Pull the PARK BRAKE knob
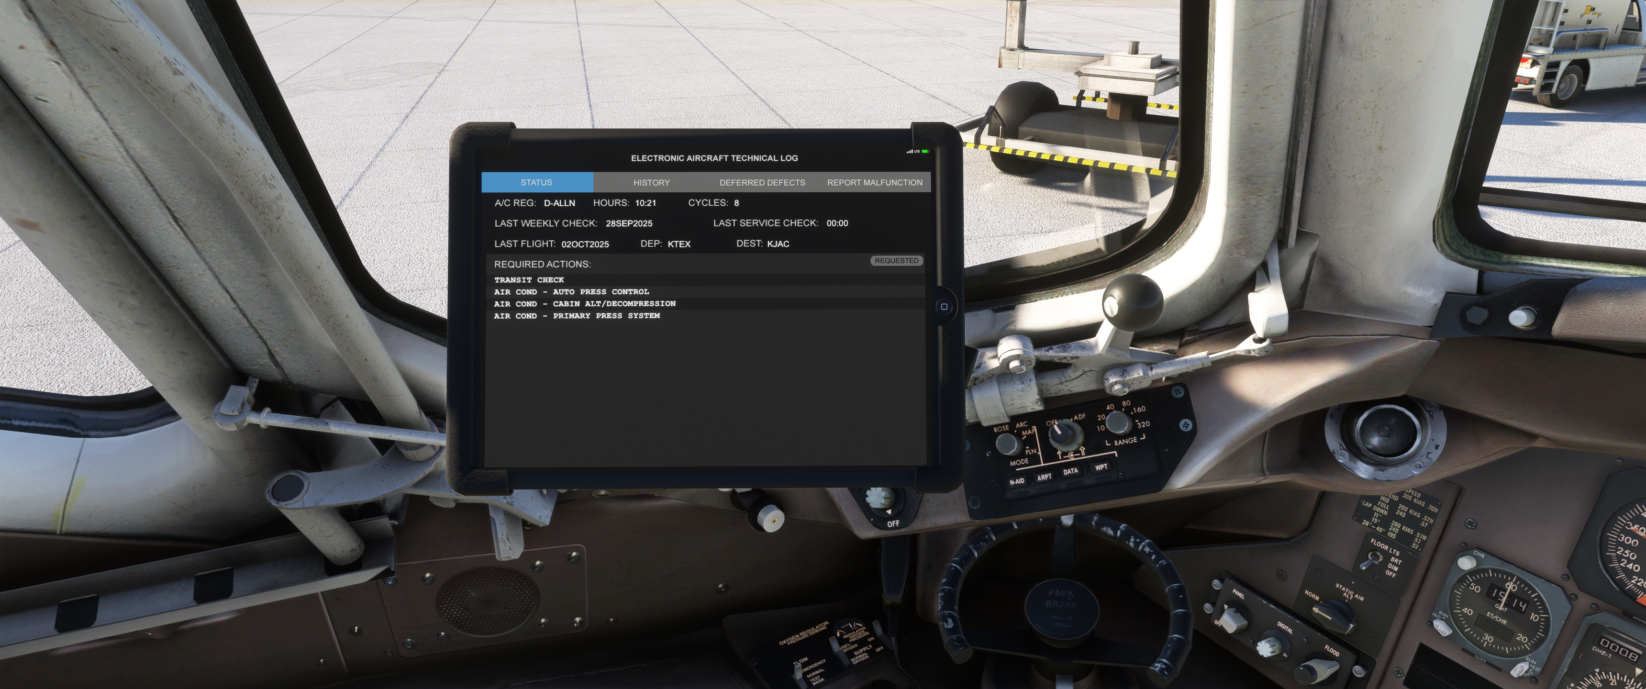 1061,609
